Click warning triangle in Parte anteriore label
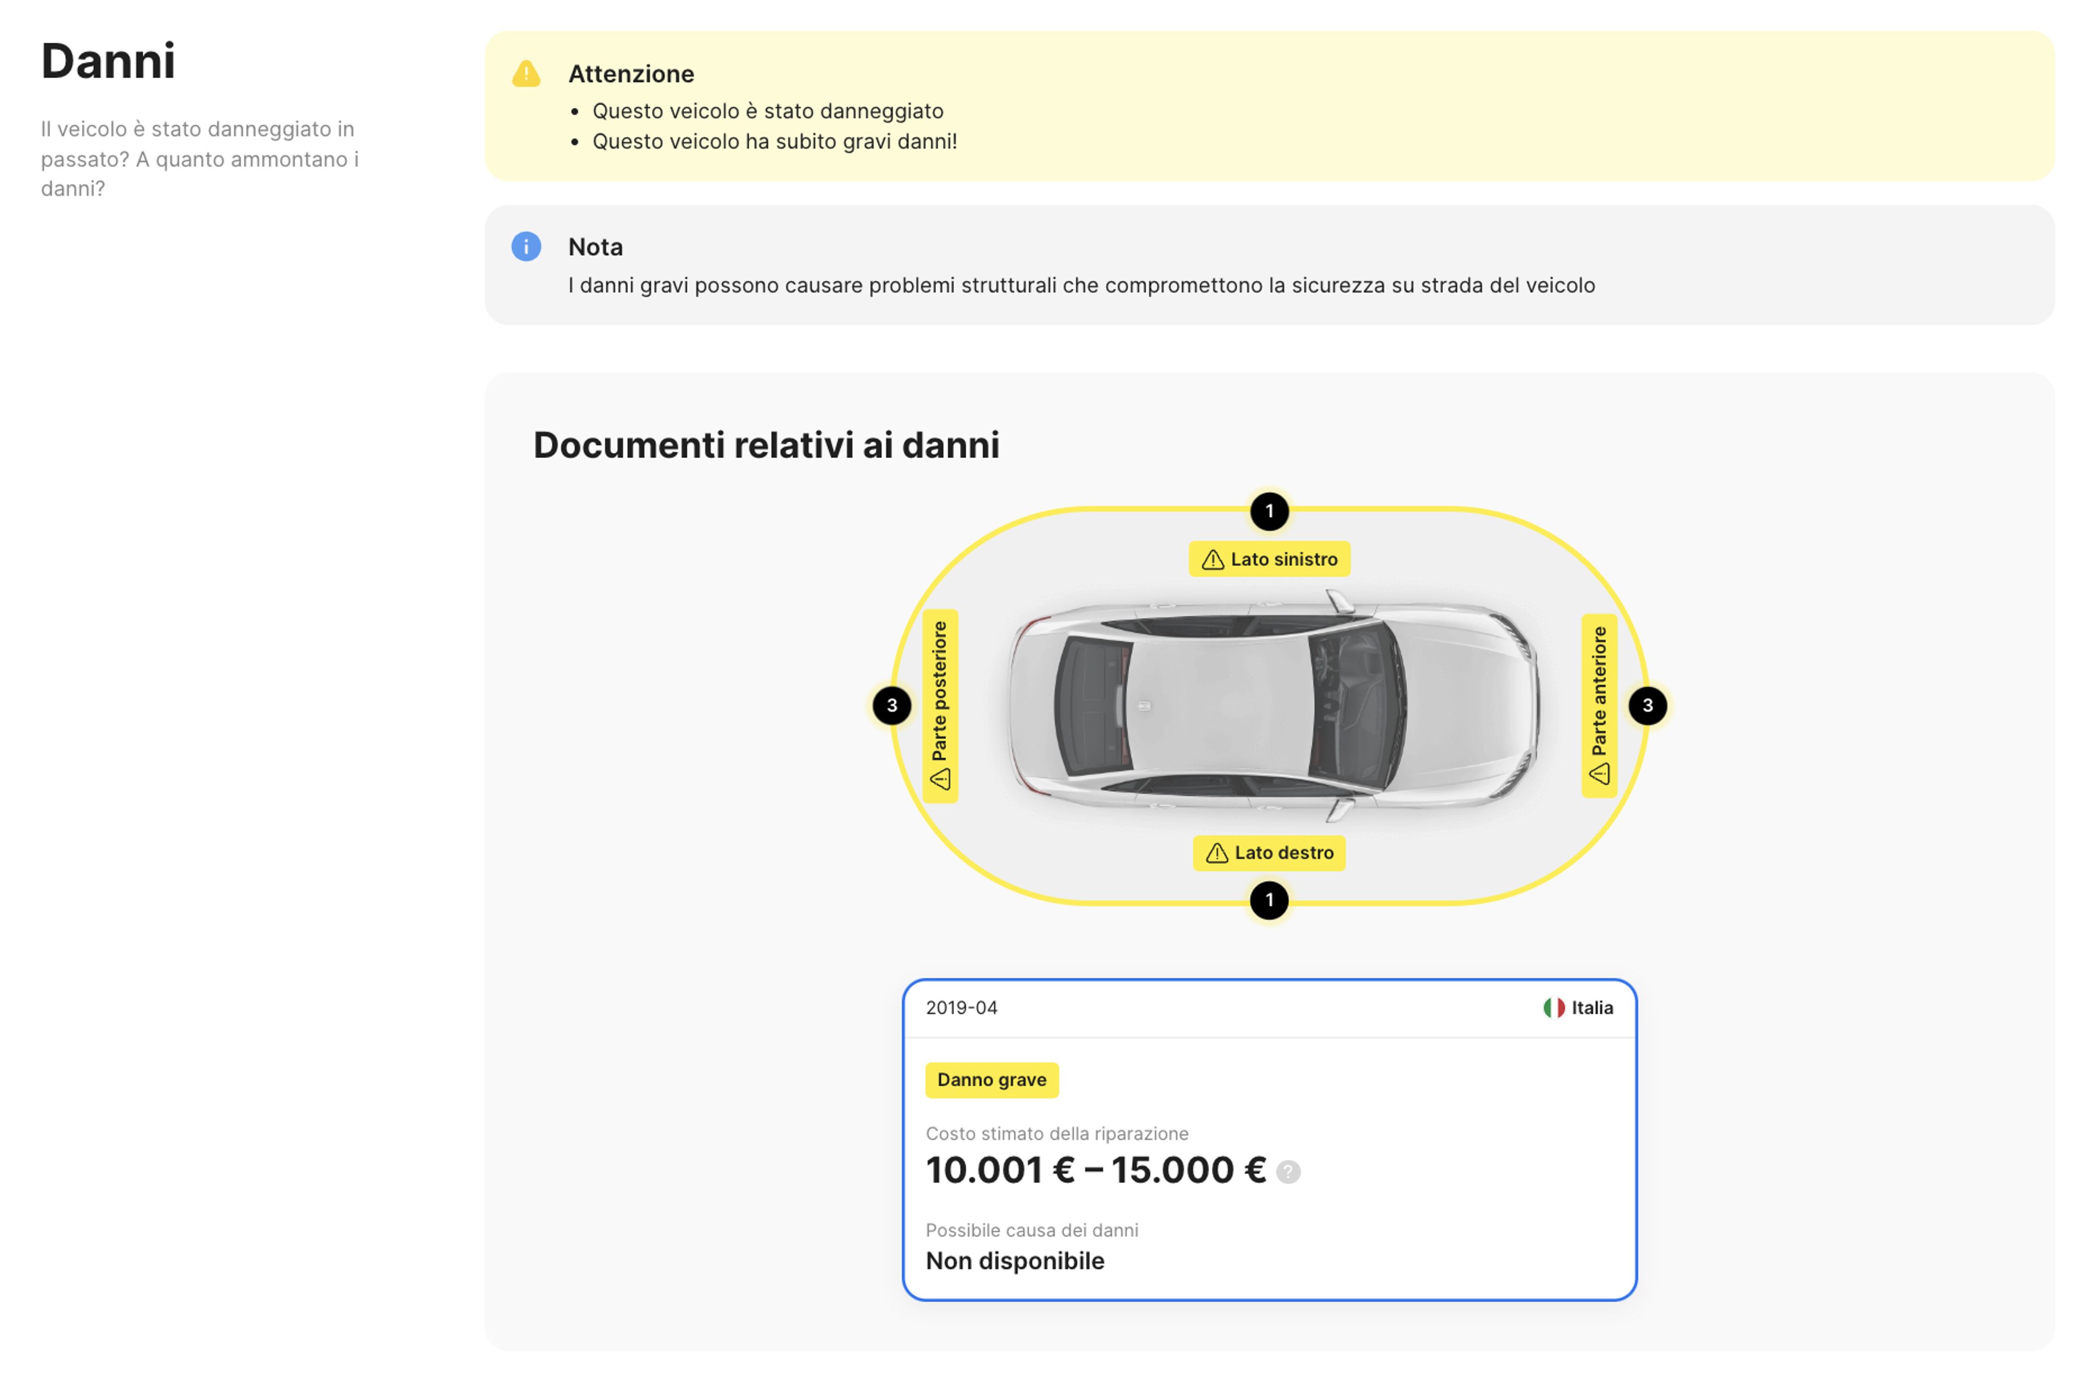 pyautogui.click(x=1599, y=775)
